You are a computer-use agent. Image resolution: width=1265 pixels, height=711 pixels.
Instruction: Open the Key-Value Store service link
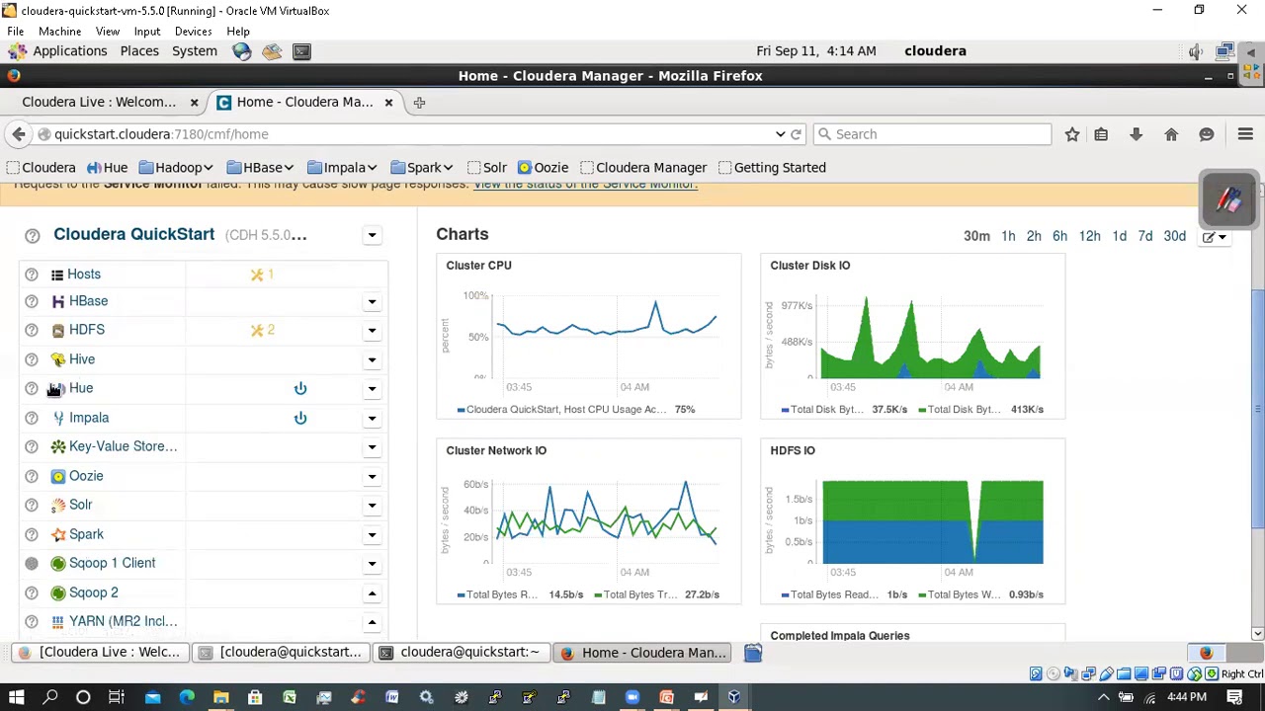coord(123,446)
